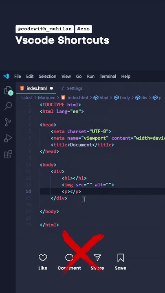Viewport: 165px width, 293px height.
Task: Click the closing /div tag line
Action: pos(59,198)
